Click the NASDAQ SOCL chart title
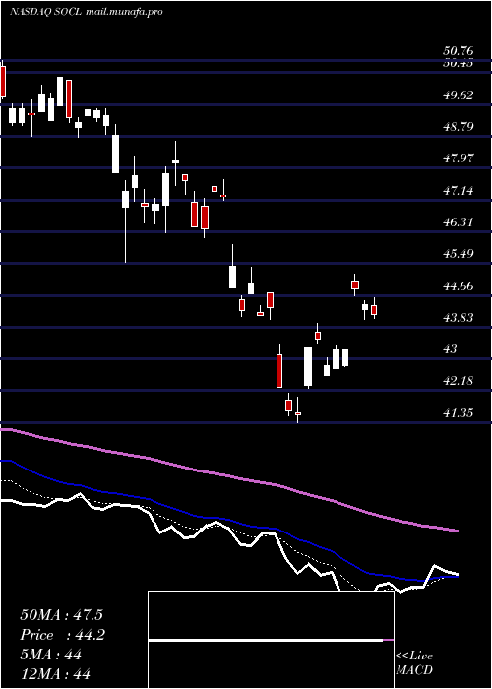Viewport: 492px width, 689px height. click(x=45, y=12)
